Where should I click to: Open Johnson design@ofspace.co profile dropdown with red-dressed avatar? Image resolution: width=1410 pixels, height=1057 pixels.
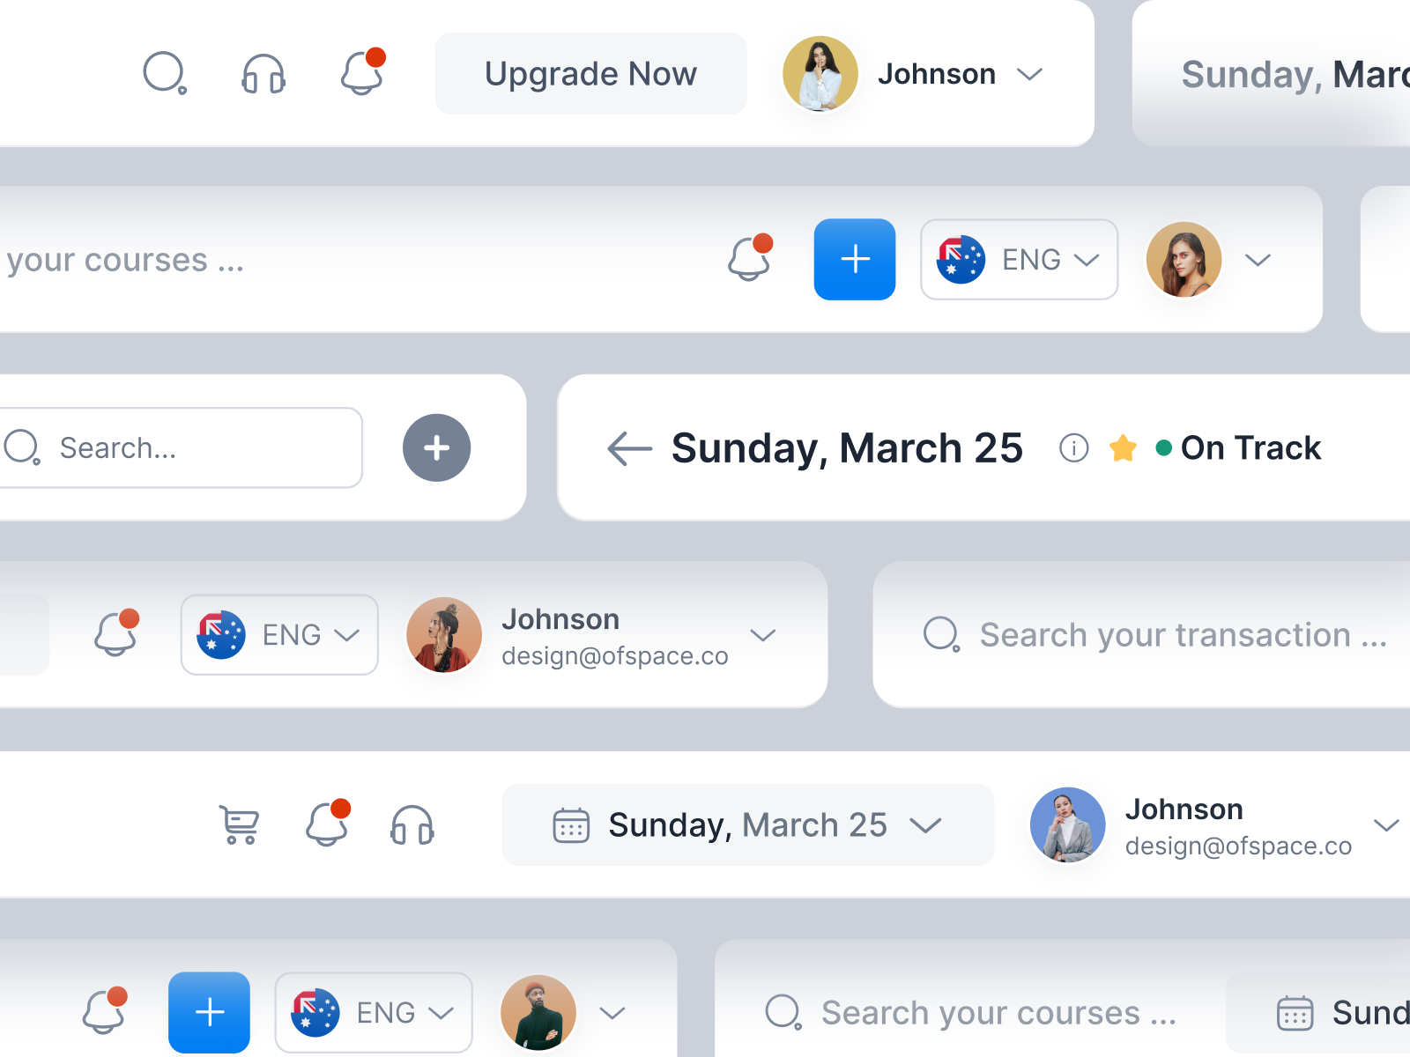pos(762,635)
